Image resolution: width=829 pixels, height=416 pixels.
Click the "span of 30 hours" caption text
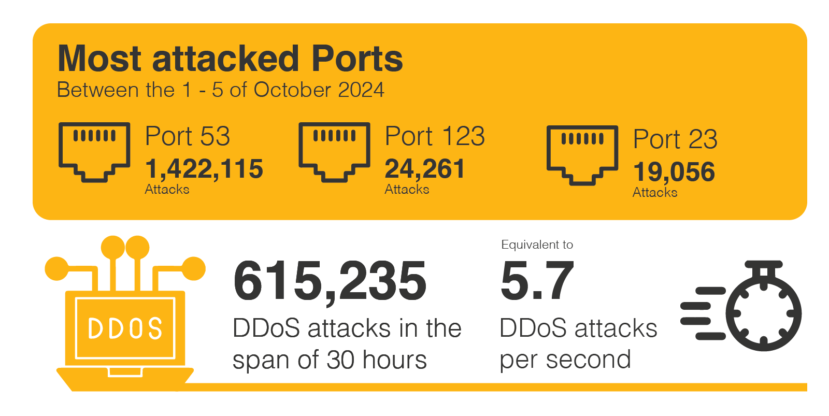330,360
